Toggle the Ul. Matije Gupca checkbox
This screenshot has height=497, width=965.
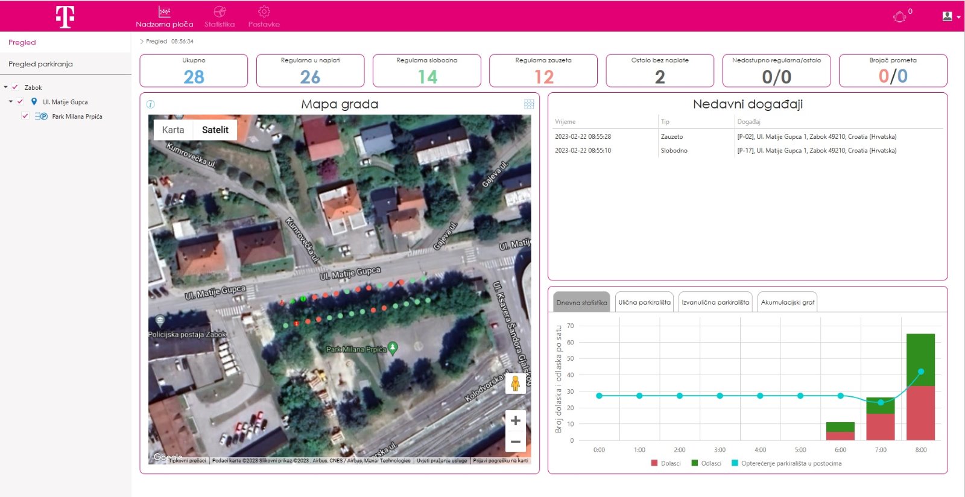pos(20,102)
